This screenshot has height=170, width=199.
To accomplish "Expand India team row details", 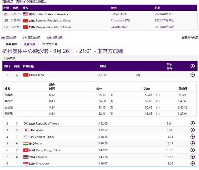I will 193,143.
